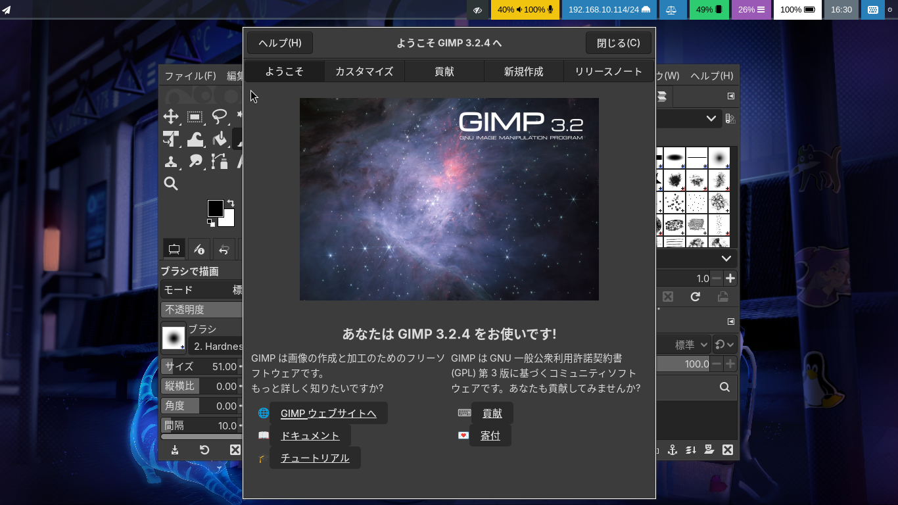
Task: Switch to the カスタマイズ tab
Action: [364, 72]
